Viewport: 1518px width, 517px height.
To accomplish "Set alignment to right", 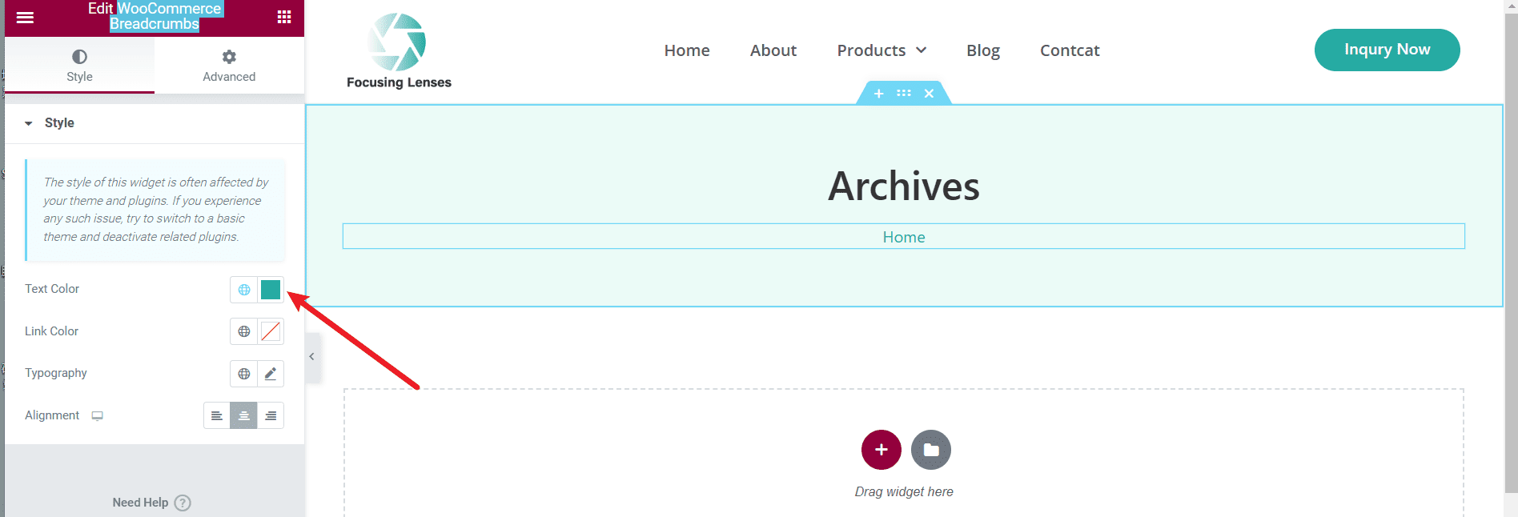I will (271, 415).
